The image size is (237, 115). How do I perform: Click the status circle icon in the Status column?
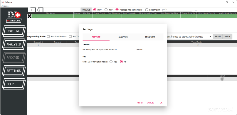point(222,79)
